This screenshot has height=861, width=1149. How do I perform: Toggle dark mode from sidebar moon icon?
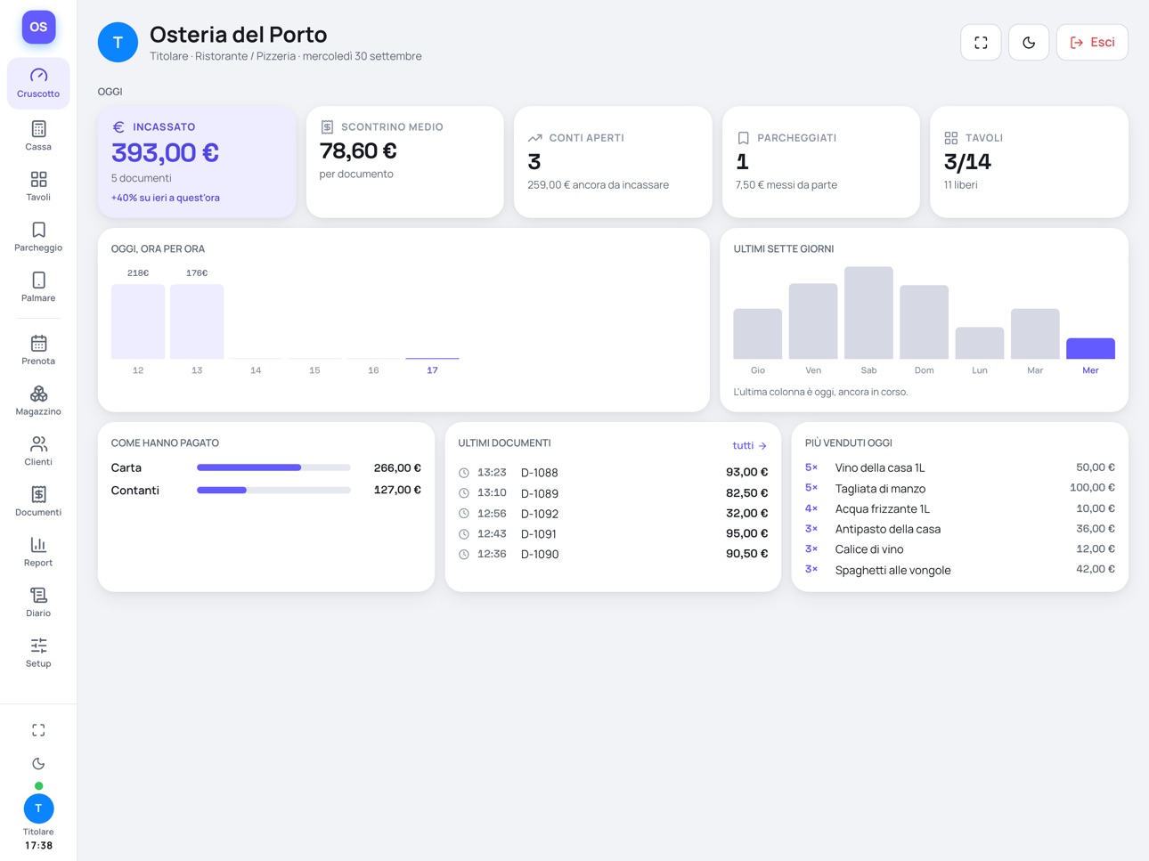tap(38, 764)
